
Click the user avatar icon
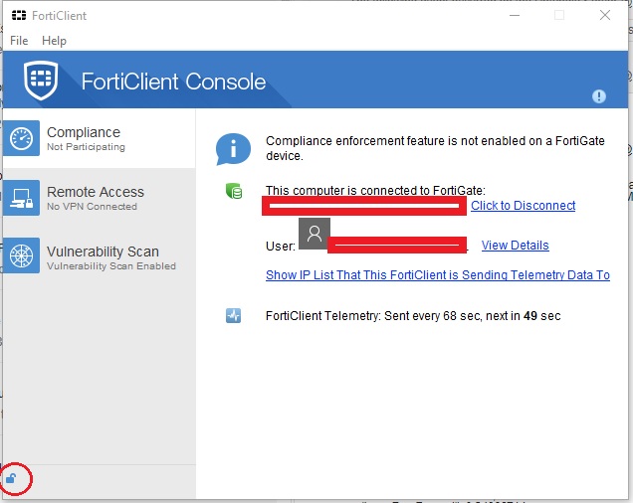[314, 235]
